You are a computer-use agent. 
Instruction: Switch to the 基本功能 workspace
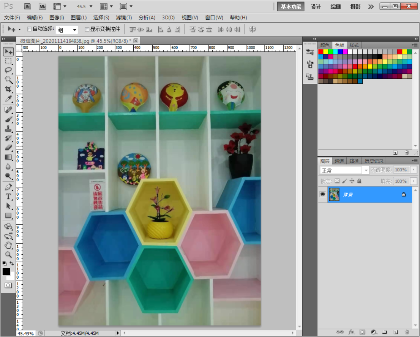pyautogui.click(x=291, y=6)
